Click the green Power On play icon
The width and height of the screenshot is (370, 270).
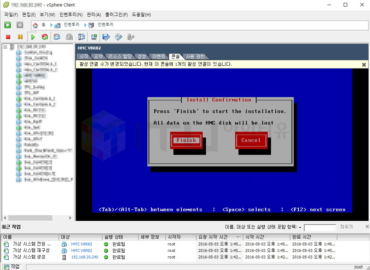click(x=33, y=37)
